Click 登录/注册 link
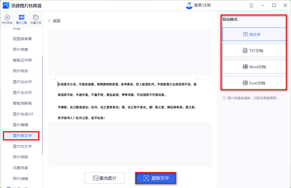 [x=202, y=5]
